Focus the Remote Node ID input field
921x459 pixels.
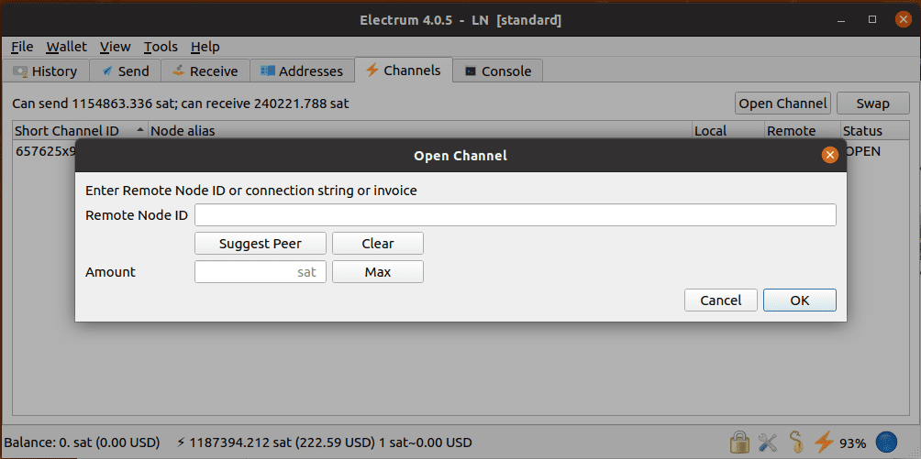coord(515,215)
